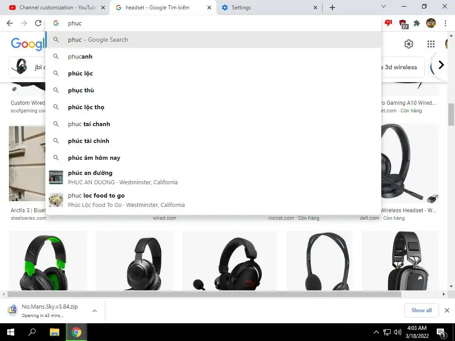Open File Explorer from the taskbar
This screenshot has height=341, width=455.
[54, 332]
